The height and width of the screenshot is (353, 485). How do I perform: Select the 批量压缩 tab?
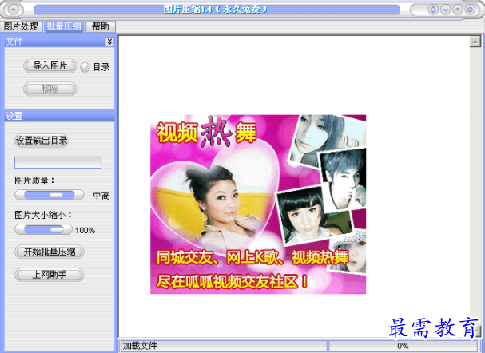pos(64,26)
